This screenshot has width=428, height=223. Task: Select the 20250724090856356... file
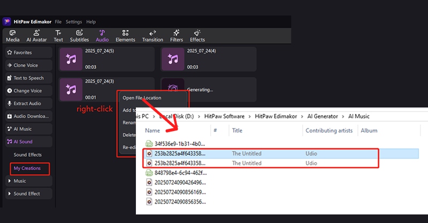click(180, 202)
